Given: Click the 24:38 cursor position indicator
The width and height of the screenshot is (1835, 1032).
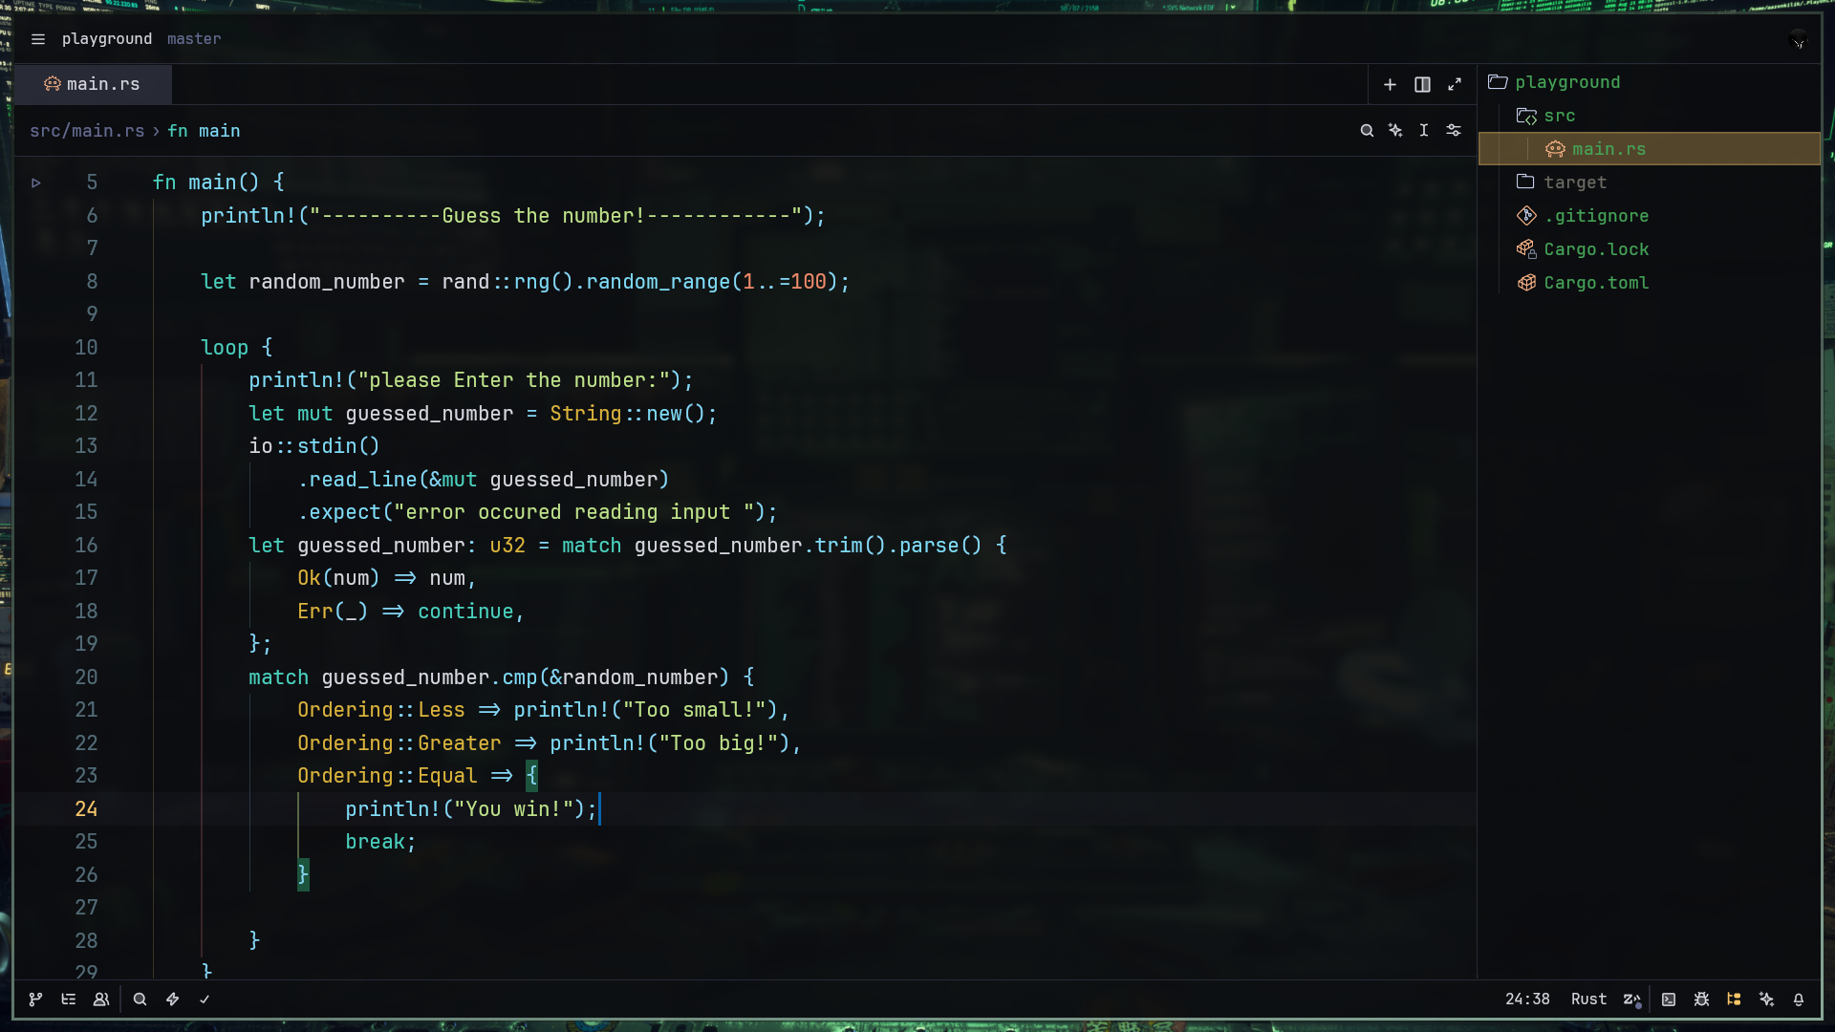Looking at the screenshot, I should (1527, 1000).
